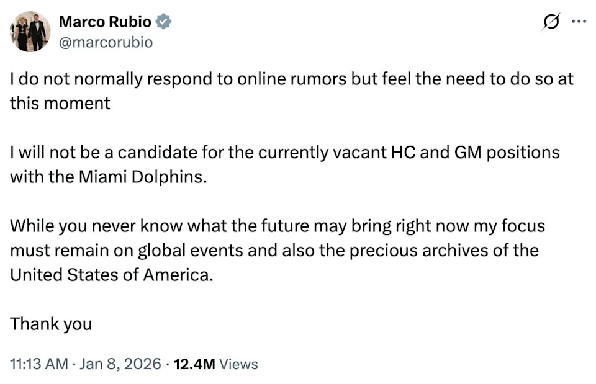Click the global events paragraph
This screenshot has height=384, width=596.
[x=278, y=250]
